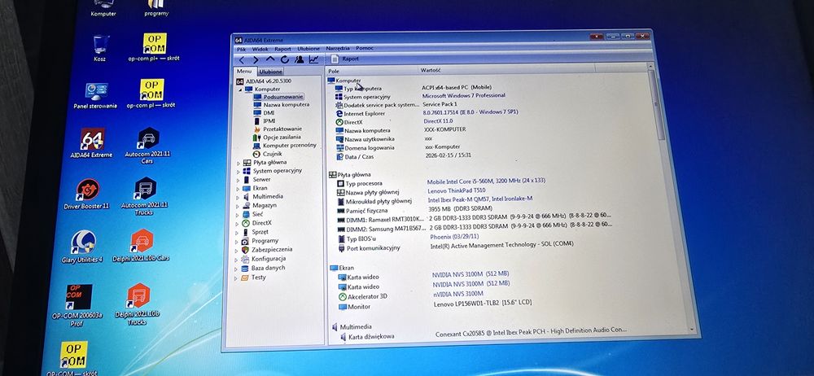Go up one level with the up-arrow icon

point(270,59)
